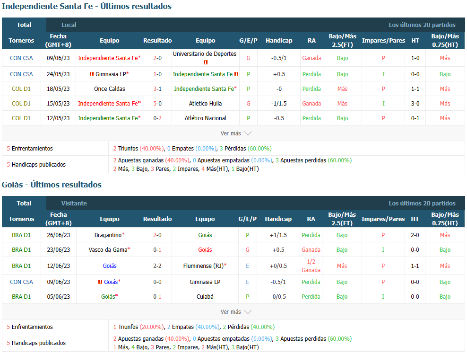This screenshot has height=355, width=467.
Task: Open Vasco da Gama team link
Action: pyautogui.click(x=108, y=250)
